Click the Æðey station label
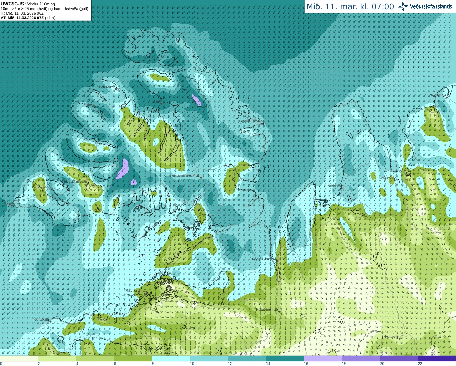Image resolution: width=456 pixels, height=366 pixels. point(157,102)
